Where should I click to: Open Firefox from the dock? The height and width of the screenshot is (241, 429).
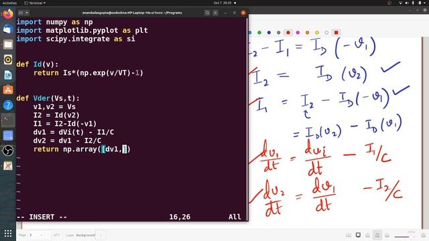tap(8, 13)
